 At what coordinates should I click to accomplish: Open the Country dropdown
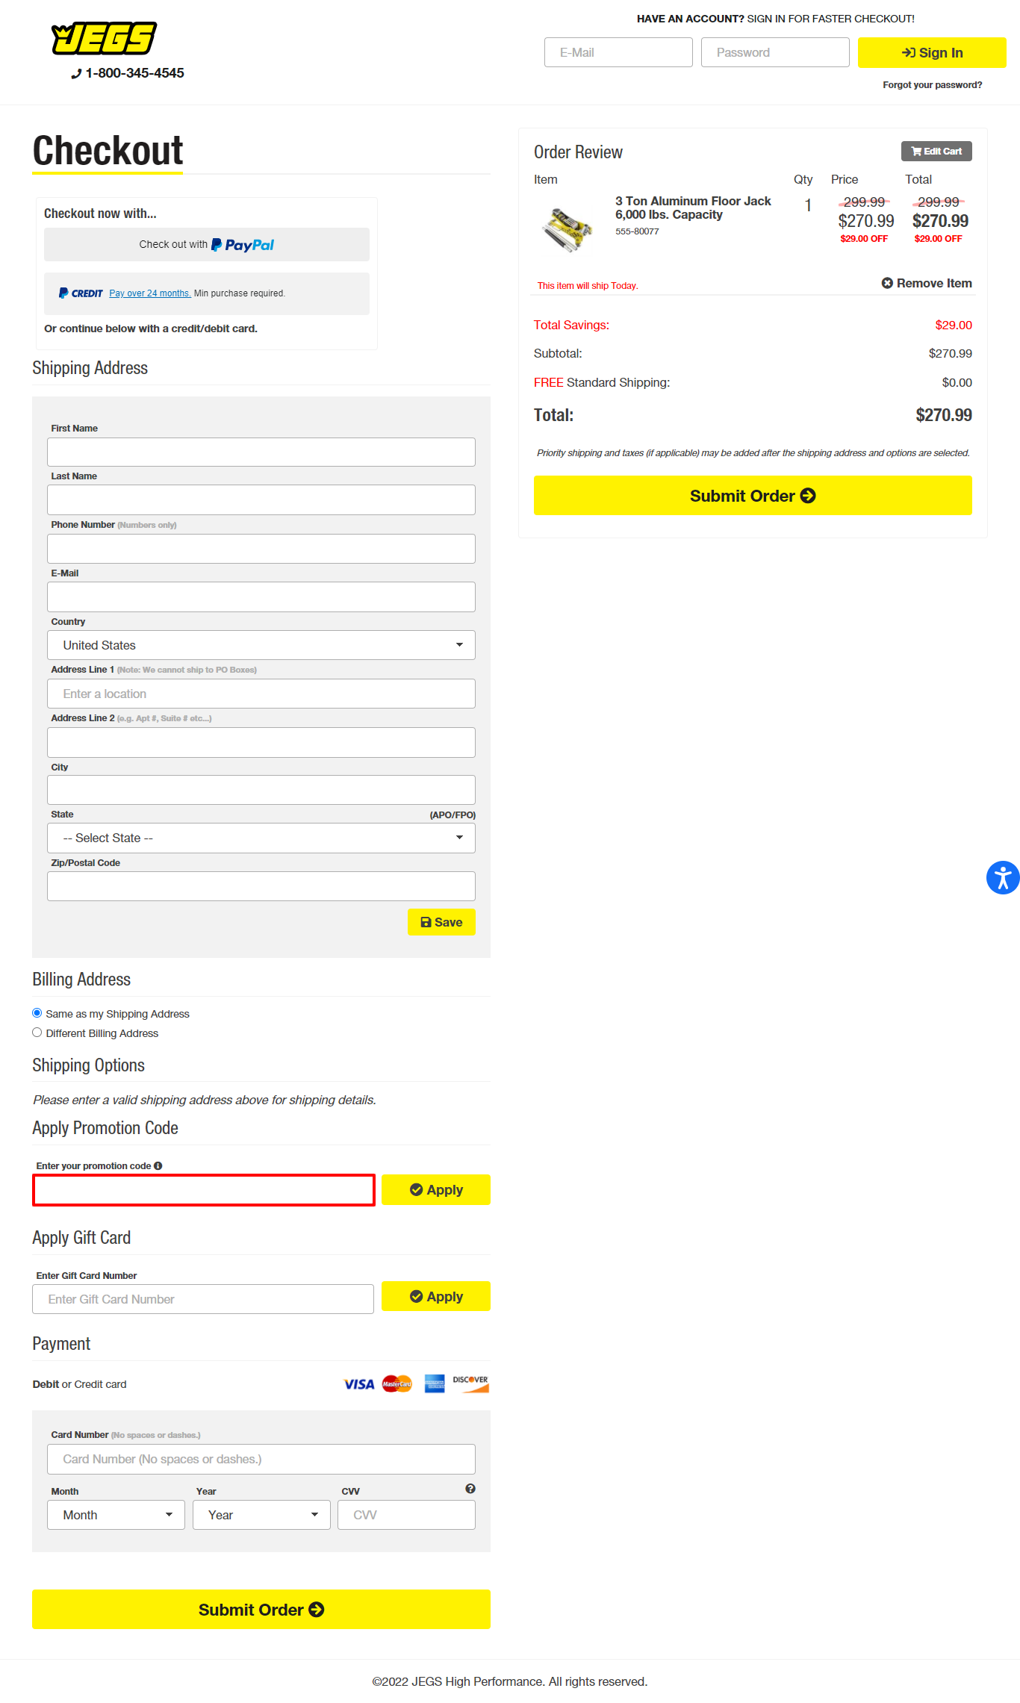coord(261,645)
